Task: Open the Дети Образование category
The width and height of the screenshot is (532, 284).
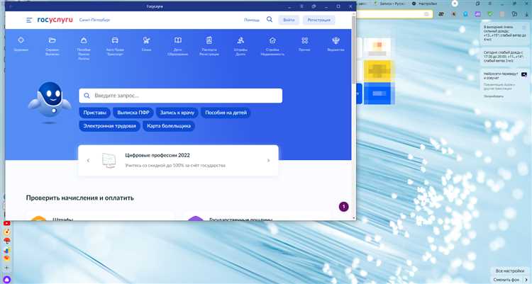Action: [178, 42]
